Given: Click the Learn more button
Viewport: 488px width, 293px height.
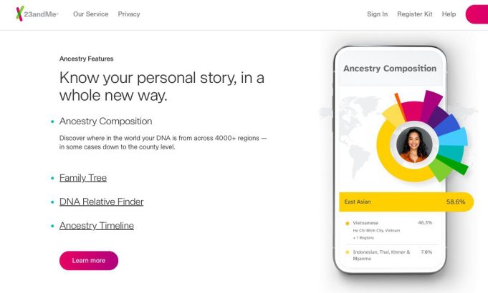Looking at the screenshot, I should [x=89, y=260].
